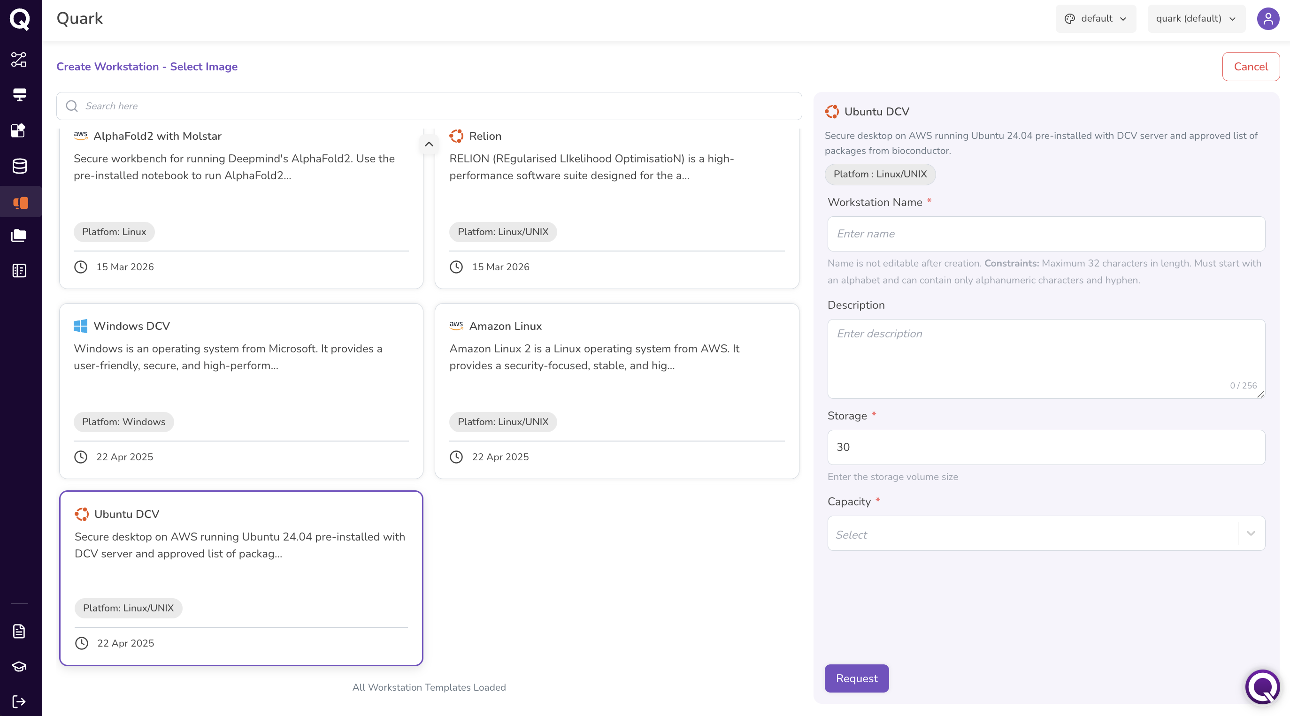Open the graduation cap learning icon
This screenshot has height=716, width=1290.
point(19,666)
